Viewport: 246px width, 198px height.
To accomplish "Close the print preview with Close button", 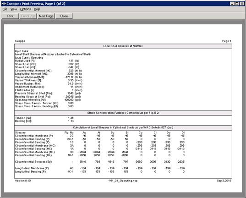I will (64, 16).
